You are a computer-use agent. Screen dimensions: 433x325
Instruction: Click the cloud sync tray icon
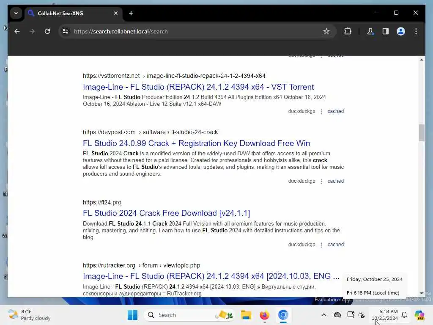coord(337,315)
